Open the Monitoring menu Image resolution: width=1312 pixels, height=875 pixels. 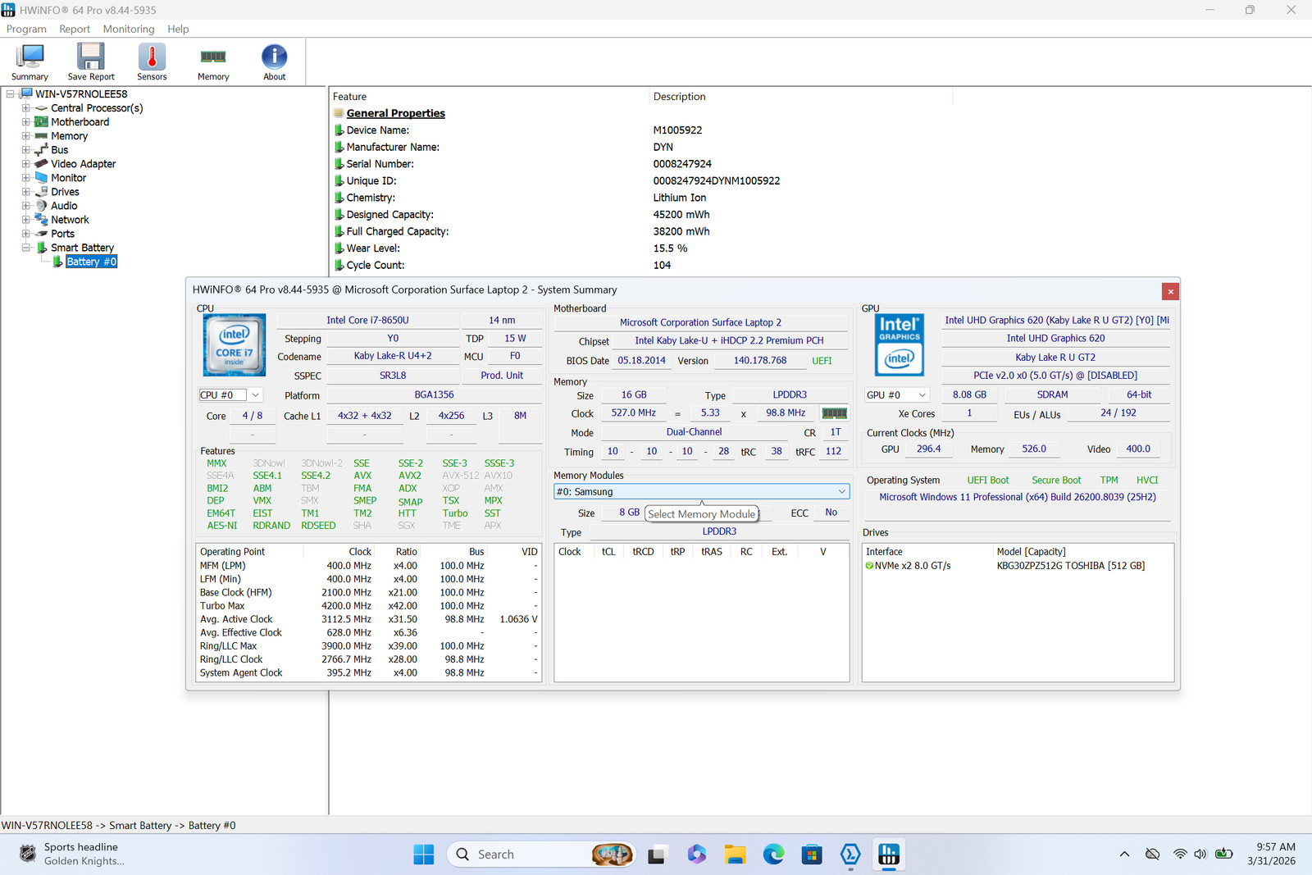point(129,29)
